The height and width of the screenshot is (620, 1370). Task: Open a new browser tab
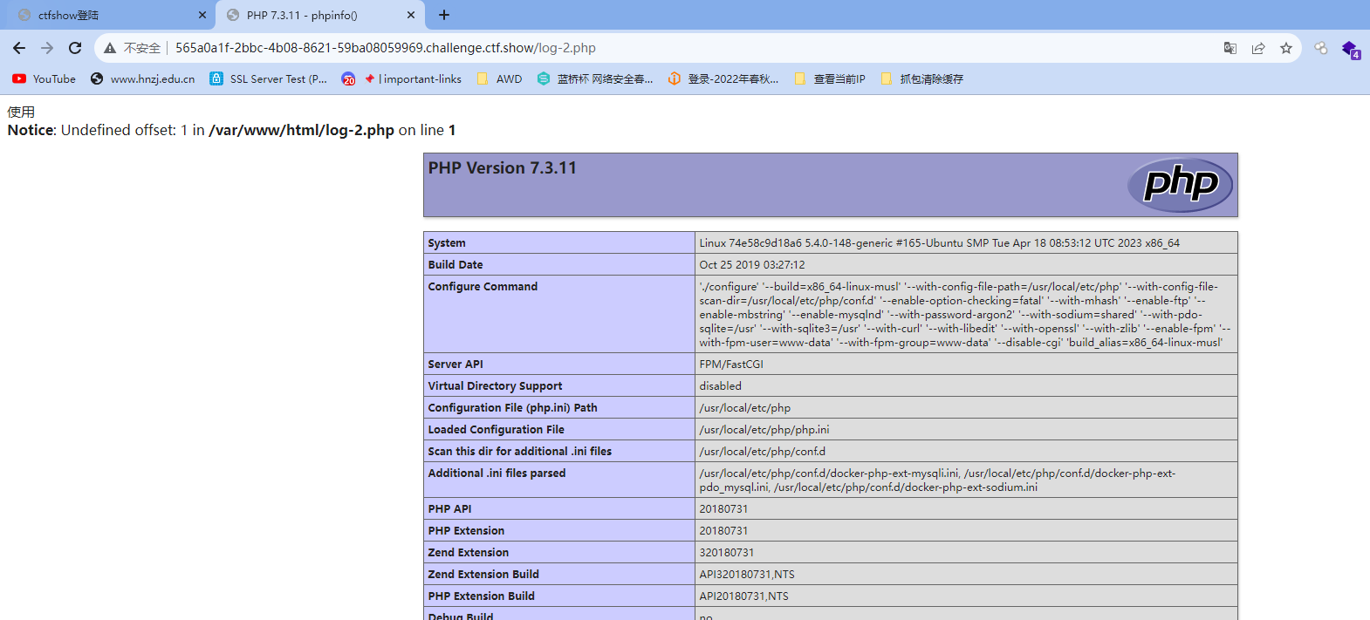click(444, 15)
